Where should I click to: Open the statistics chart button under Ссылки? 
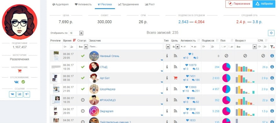pos(20,94)
